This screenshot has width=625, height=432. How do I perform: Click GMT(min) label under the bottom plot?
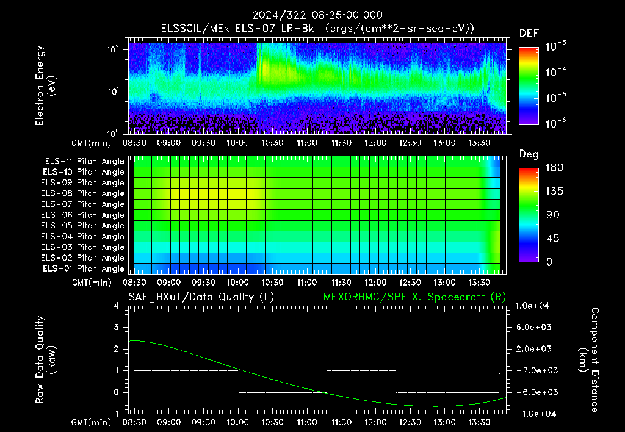click(92, 422)
